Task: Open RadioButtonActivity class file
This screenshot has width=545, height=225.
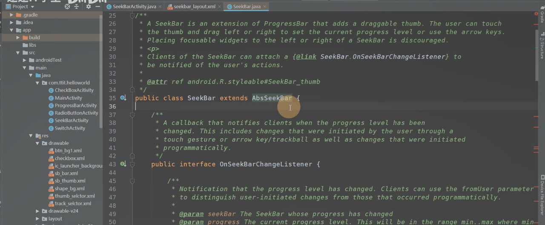Action: pyautogui.click(x=76, y=113)
